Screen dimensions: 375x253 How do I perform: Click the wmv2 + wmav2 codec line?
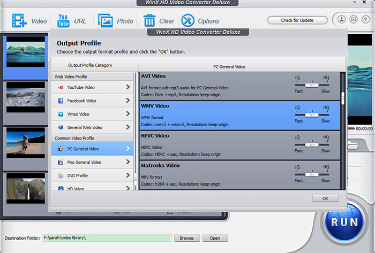coord(185,125)
